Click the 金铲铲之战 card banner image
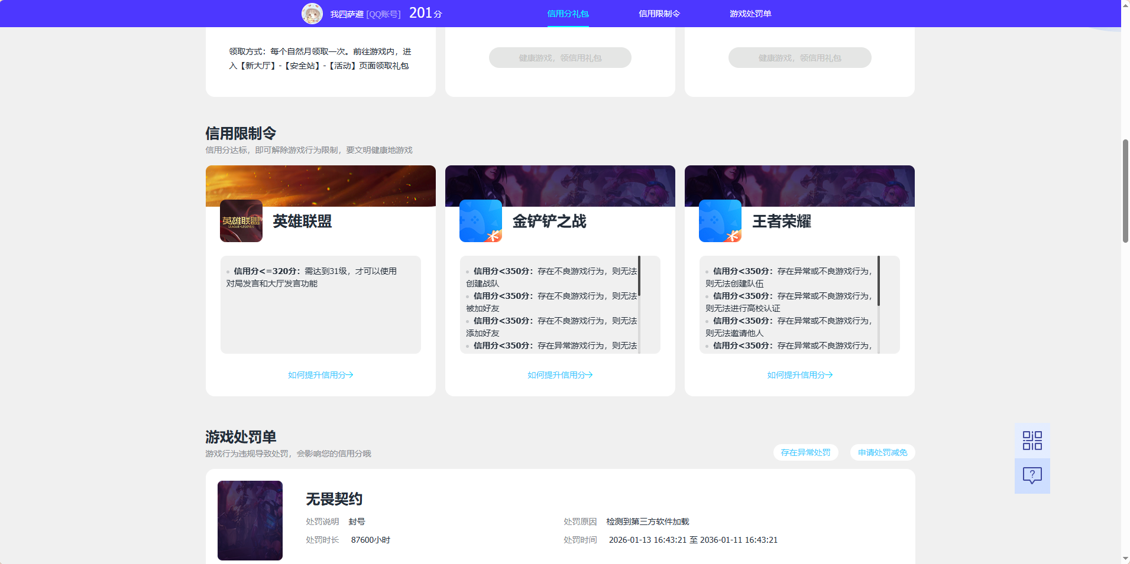Viewport: 1130px width, 564px height. click(x=560, y=186)
